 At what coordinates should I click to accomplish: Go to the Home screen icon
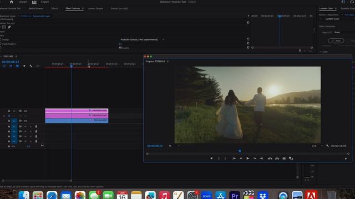(11, 2)
